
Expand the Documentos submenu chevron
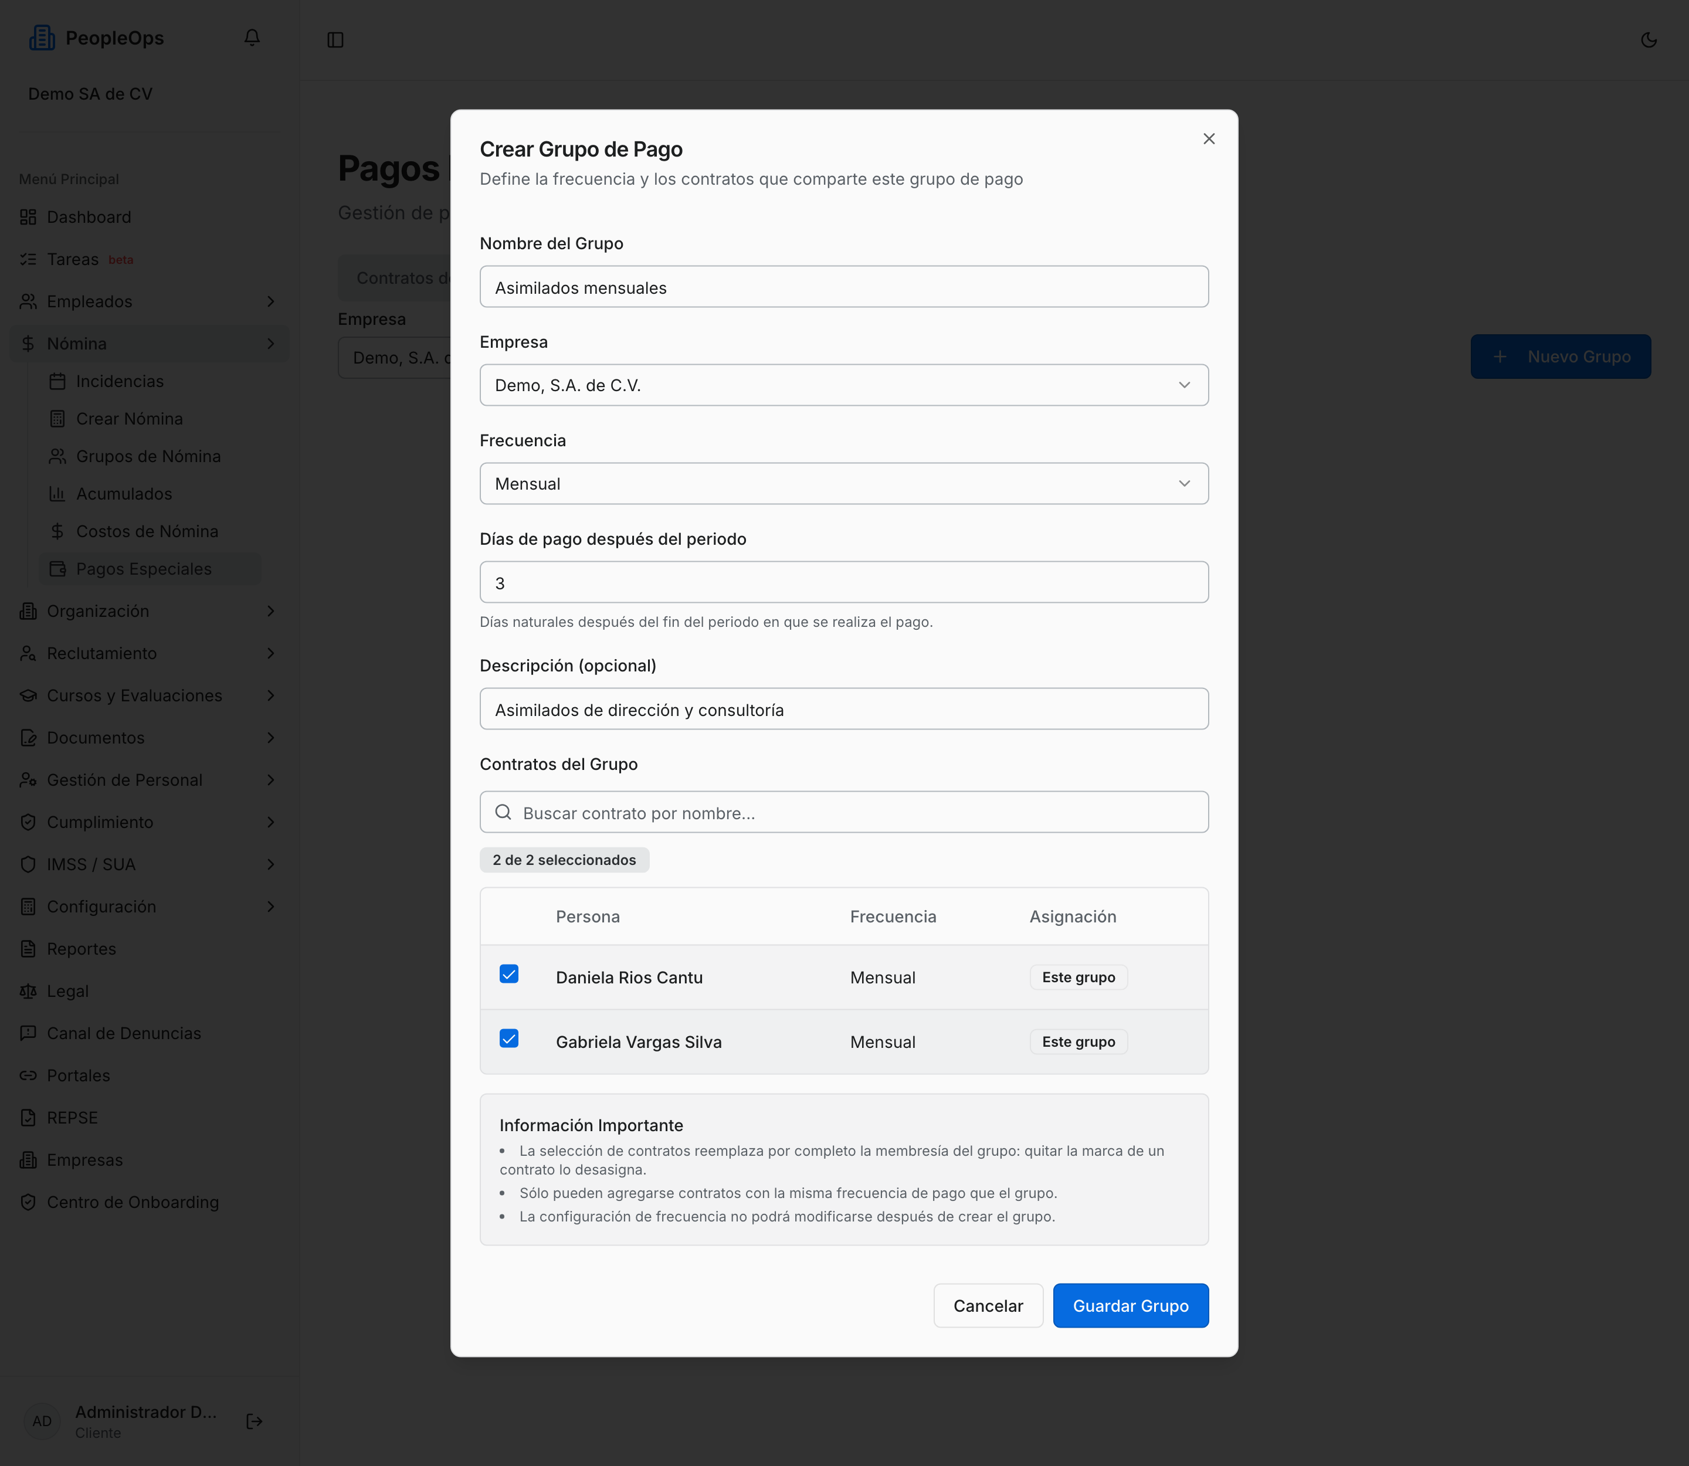tap(271, 738)
